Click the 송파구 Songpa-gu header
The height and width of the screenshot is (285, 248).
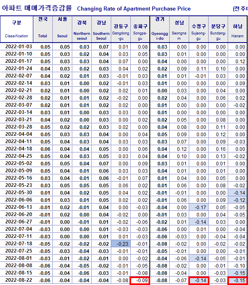pos(140,29)
